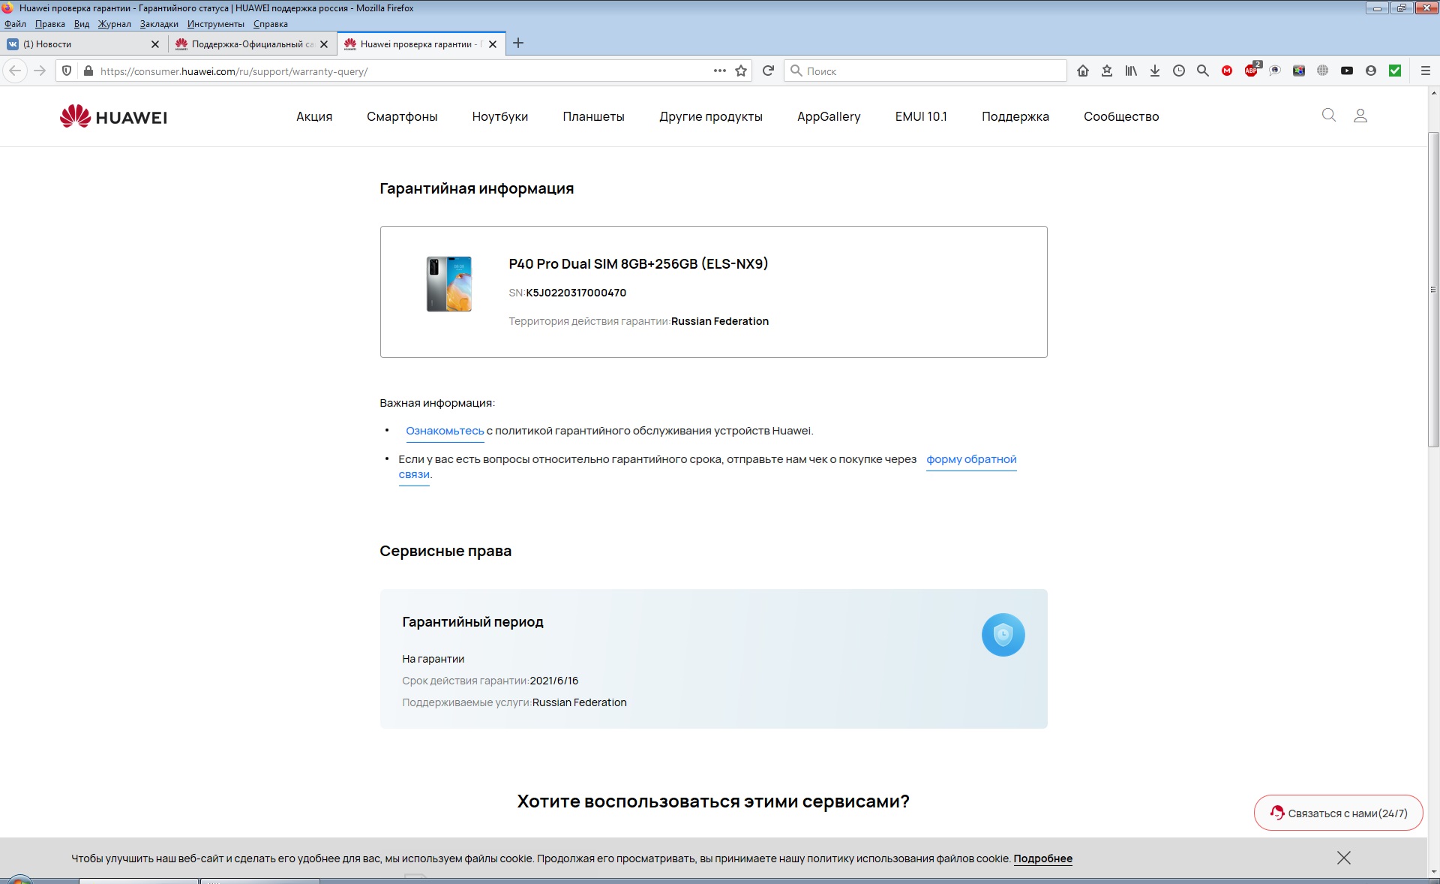The height and width of the screenshot is (884, 1440).
Task: Close the cookie notice banner
Action: click(1343, 858)
